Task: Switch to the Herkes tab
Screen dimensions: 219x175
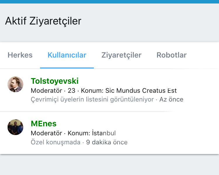Action: tap(20, 55)
